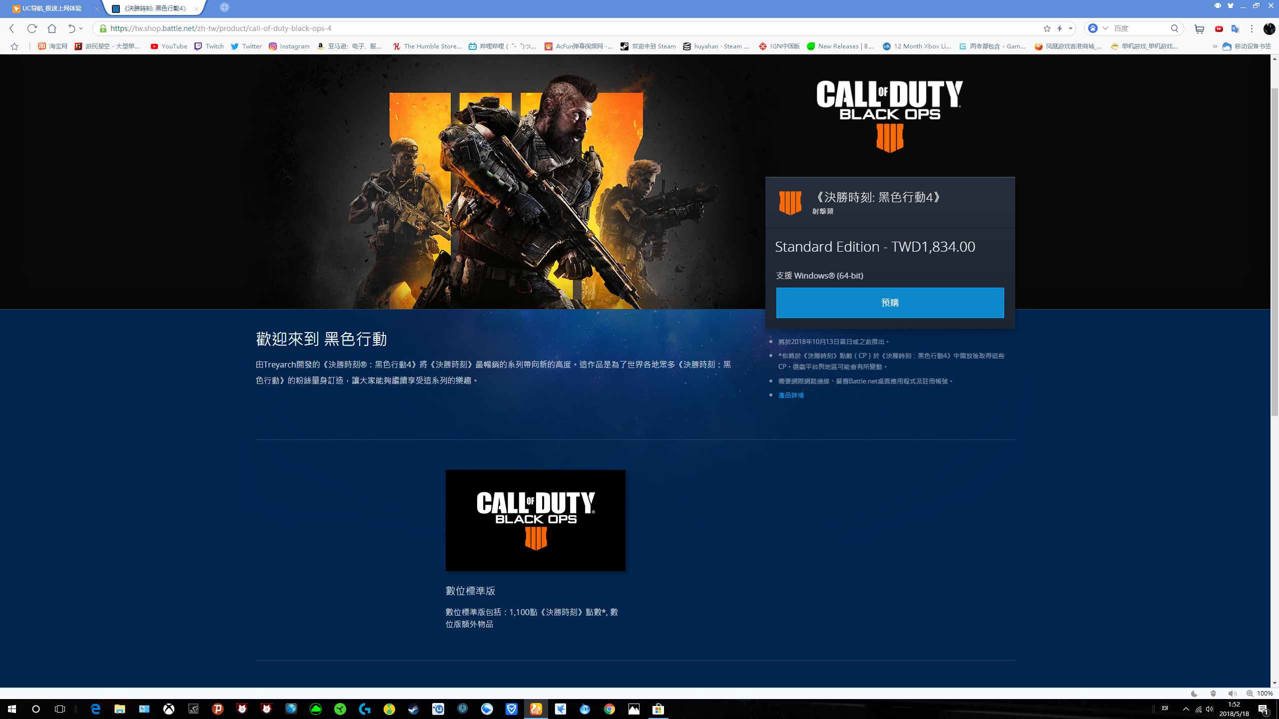Open the undo history dropdown arrow
This screenshot has height=719, width=1279.
point(81,28)
